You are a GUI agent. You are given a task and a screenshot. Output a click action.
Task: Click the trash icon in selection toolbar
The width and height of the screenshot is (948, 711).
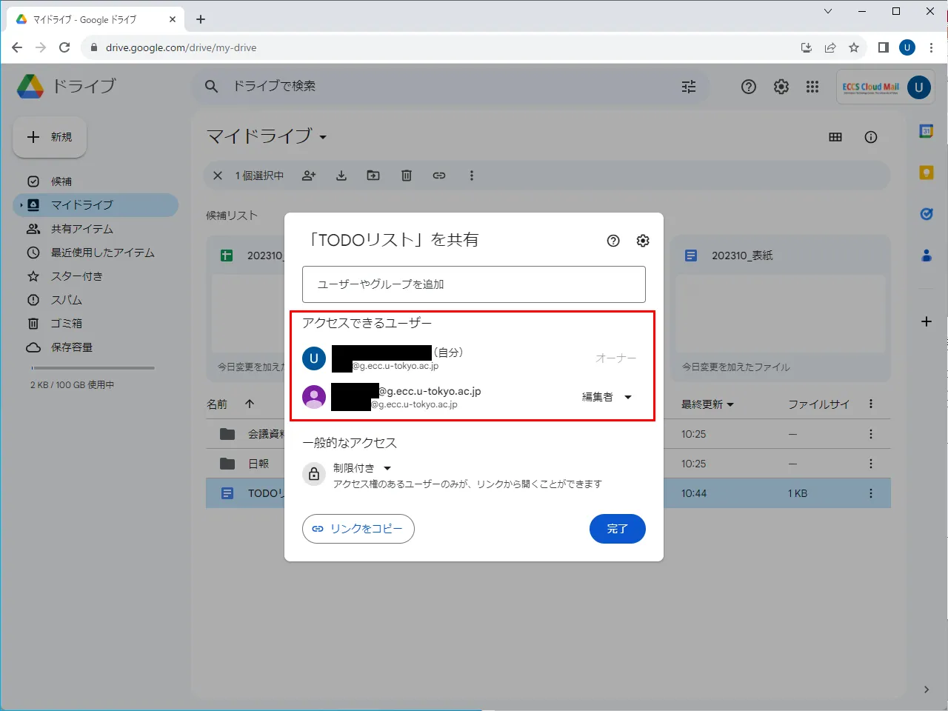pyautogui.click(x=407, y=176)
